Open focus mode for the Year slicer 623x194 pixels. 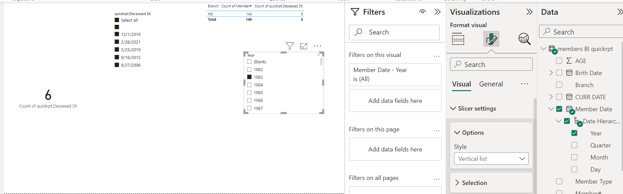[x=304, y=46]
